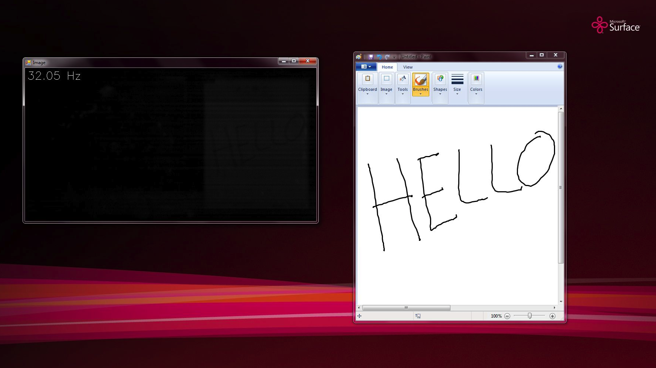Switch to the View ribbon tab

(x=408, y=67)
